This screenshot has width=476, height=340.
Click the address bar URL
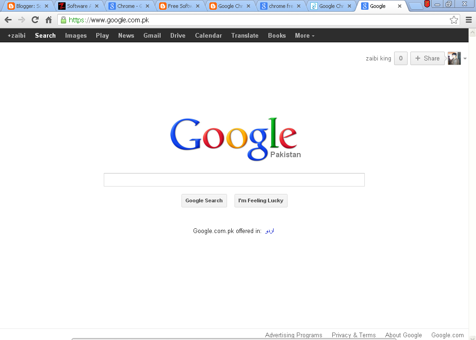pos(109,20)
